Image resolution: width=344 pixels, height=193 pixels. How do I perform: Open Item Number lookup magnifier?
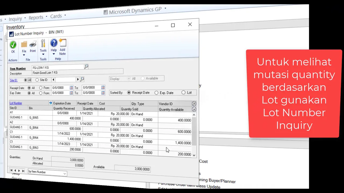(x=86, y=66)
